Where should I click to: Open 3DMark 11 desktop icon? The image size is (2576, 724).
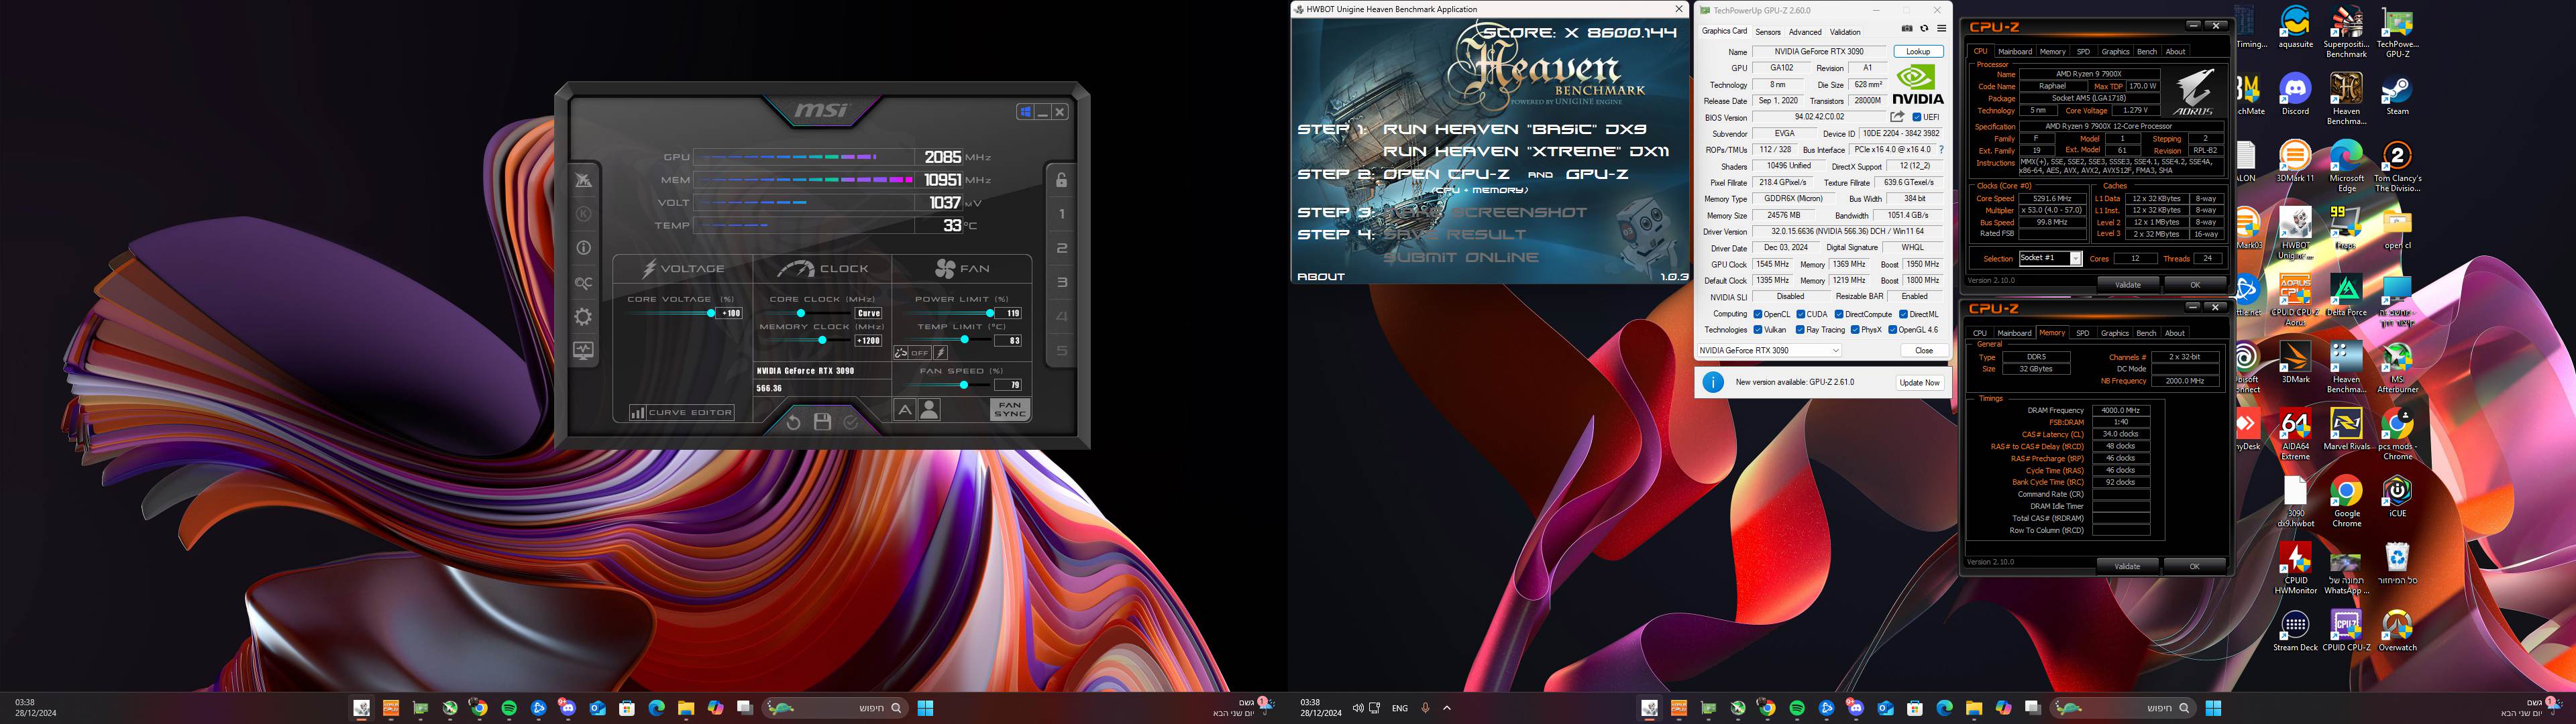coord(2295,161)
